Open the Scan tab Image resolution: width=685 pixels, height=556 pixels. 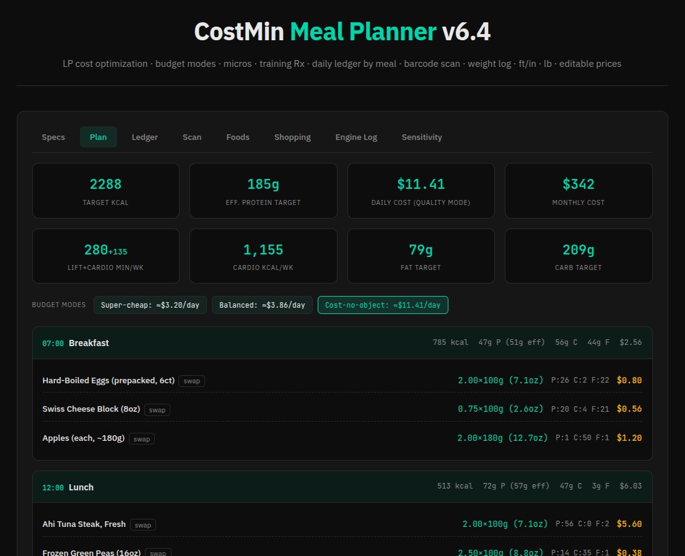pos(192,137)
